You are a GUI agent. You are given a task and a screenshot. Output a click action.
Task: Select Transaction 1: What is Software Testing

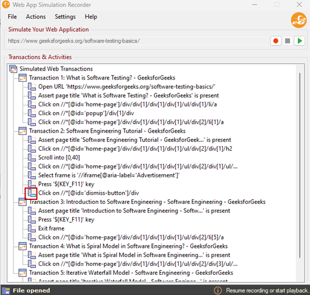point(102,78)
